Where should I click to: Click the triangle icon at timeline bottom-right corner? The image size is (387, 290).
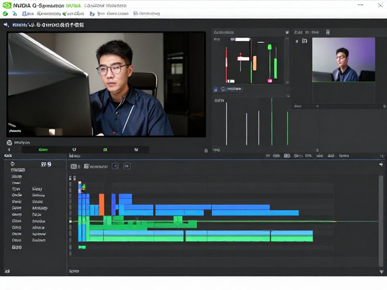point(382,272)
